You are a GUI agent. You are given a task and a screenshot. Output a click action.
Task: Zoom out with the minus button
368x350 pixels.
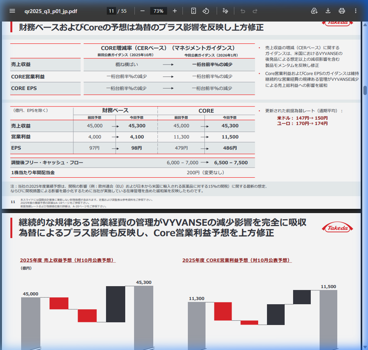(x=143, y=11)
